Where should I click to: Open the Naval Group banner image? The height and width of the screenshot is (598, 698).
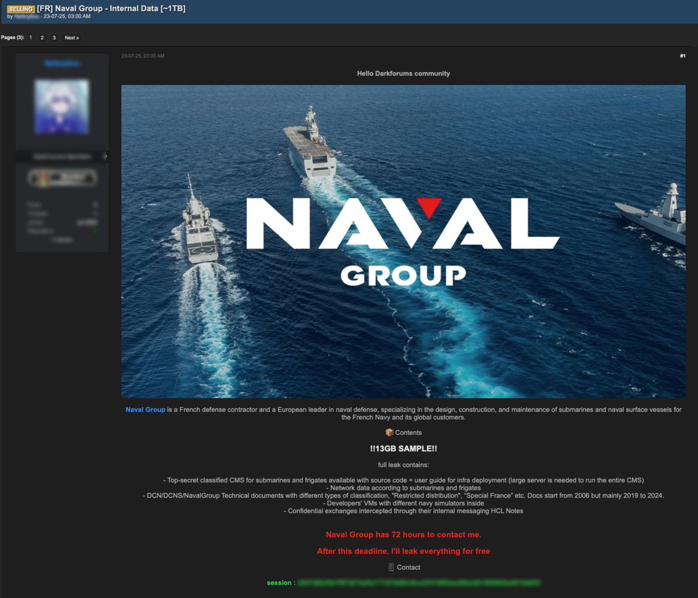(x=403, y=241)
